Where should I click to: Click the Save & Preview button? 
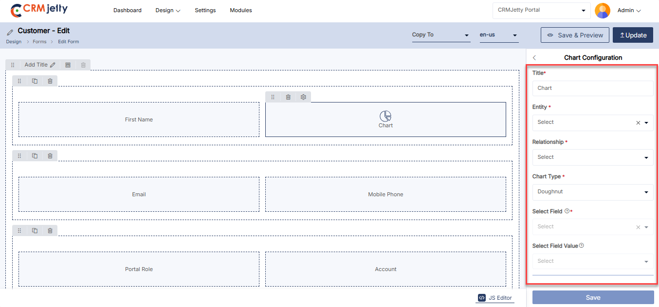coord(575,35)
